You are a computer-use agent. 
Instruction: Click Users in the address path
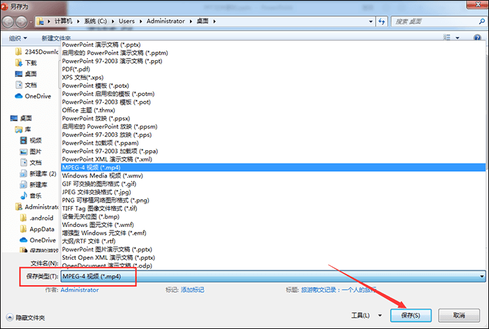(126, 21)
